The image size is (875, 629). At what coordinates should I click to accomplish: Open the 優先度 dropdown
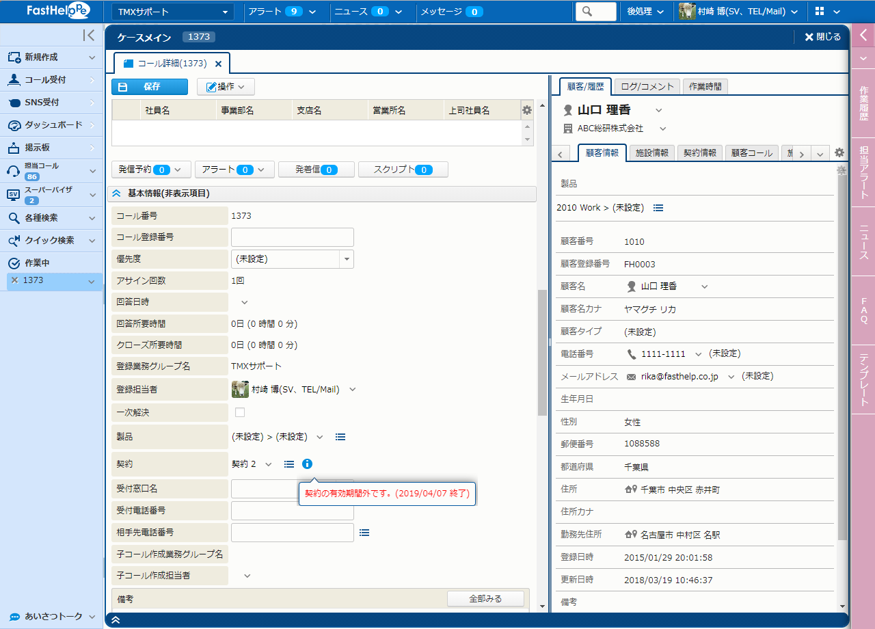click(347, 259)
